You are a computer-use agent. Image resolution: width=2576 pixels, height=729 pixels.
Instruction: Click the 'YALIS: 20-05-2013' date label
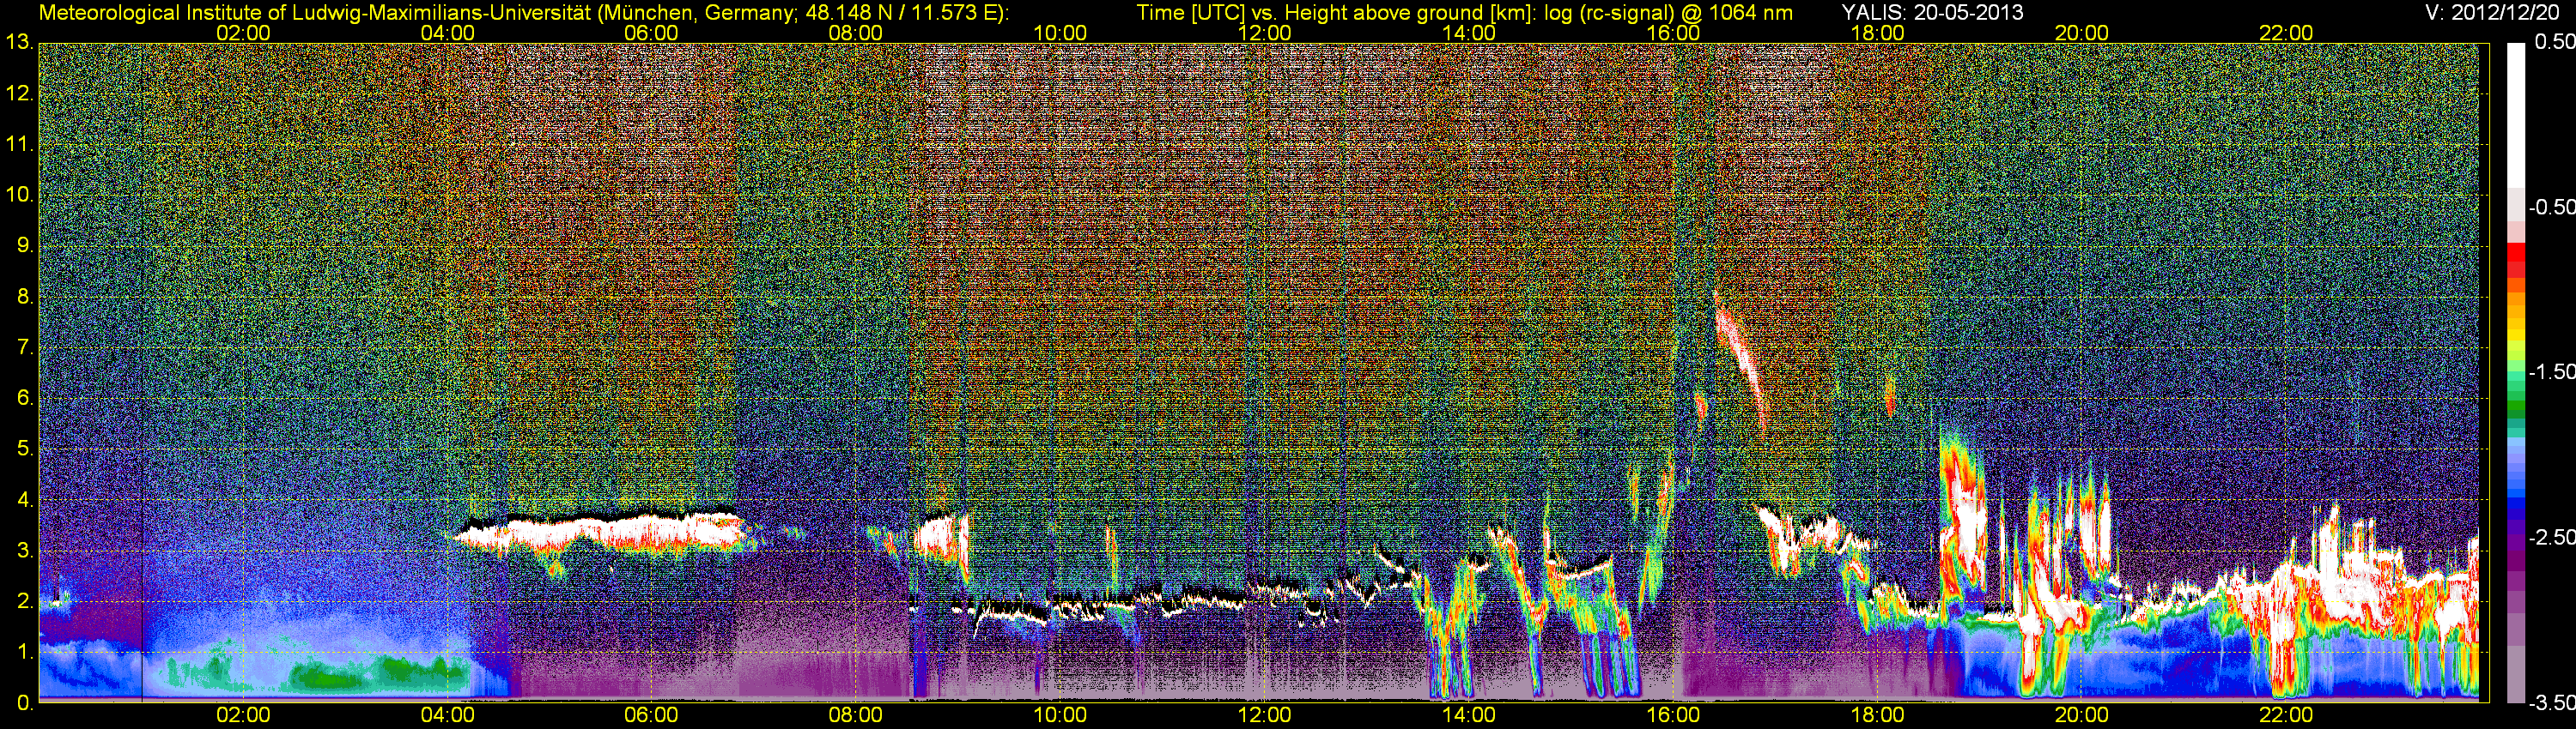point(1932,13)
